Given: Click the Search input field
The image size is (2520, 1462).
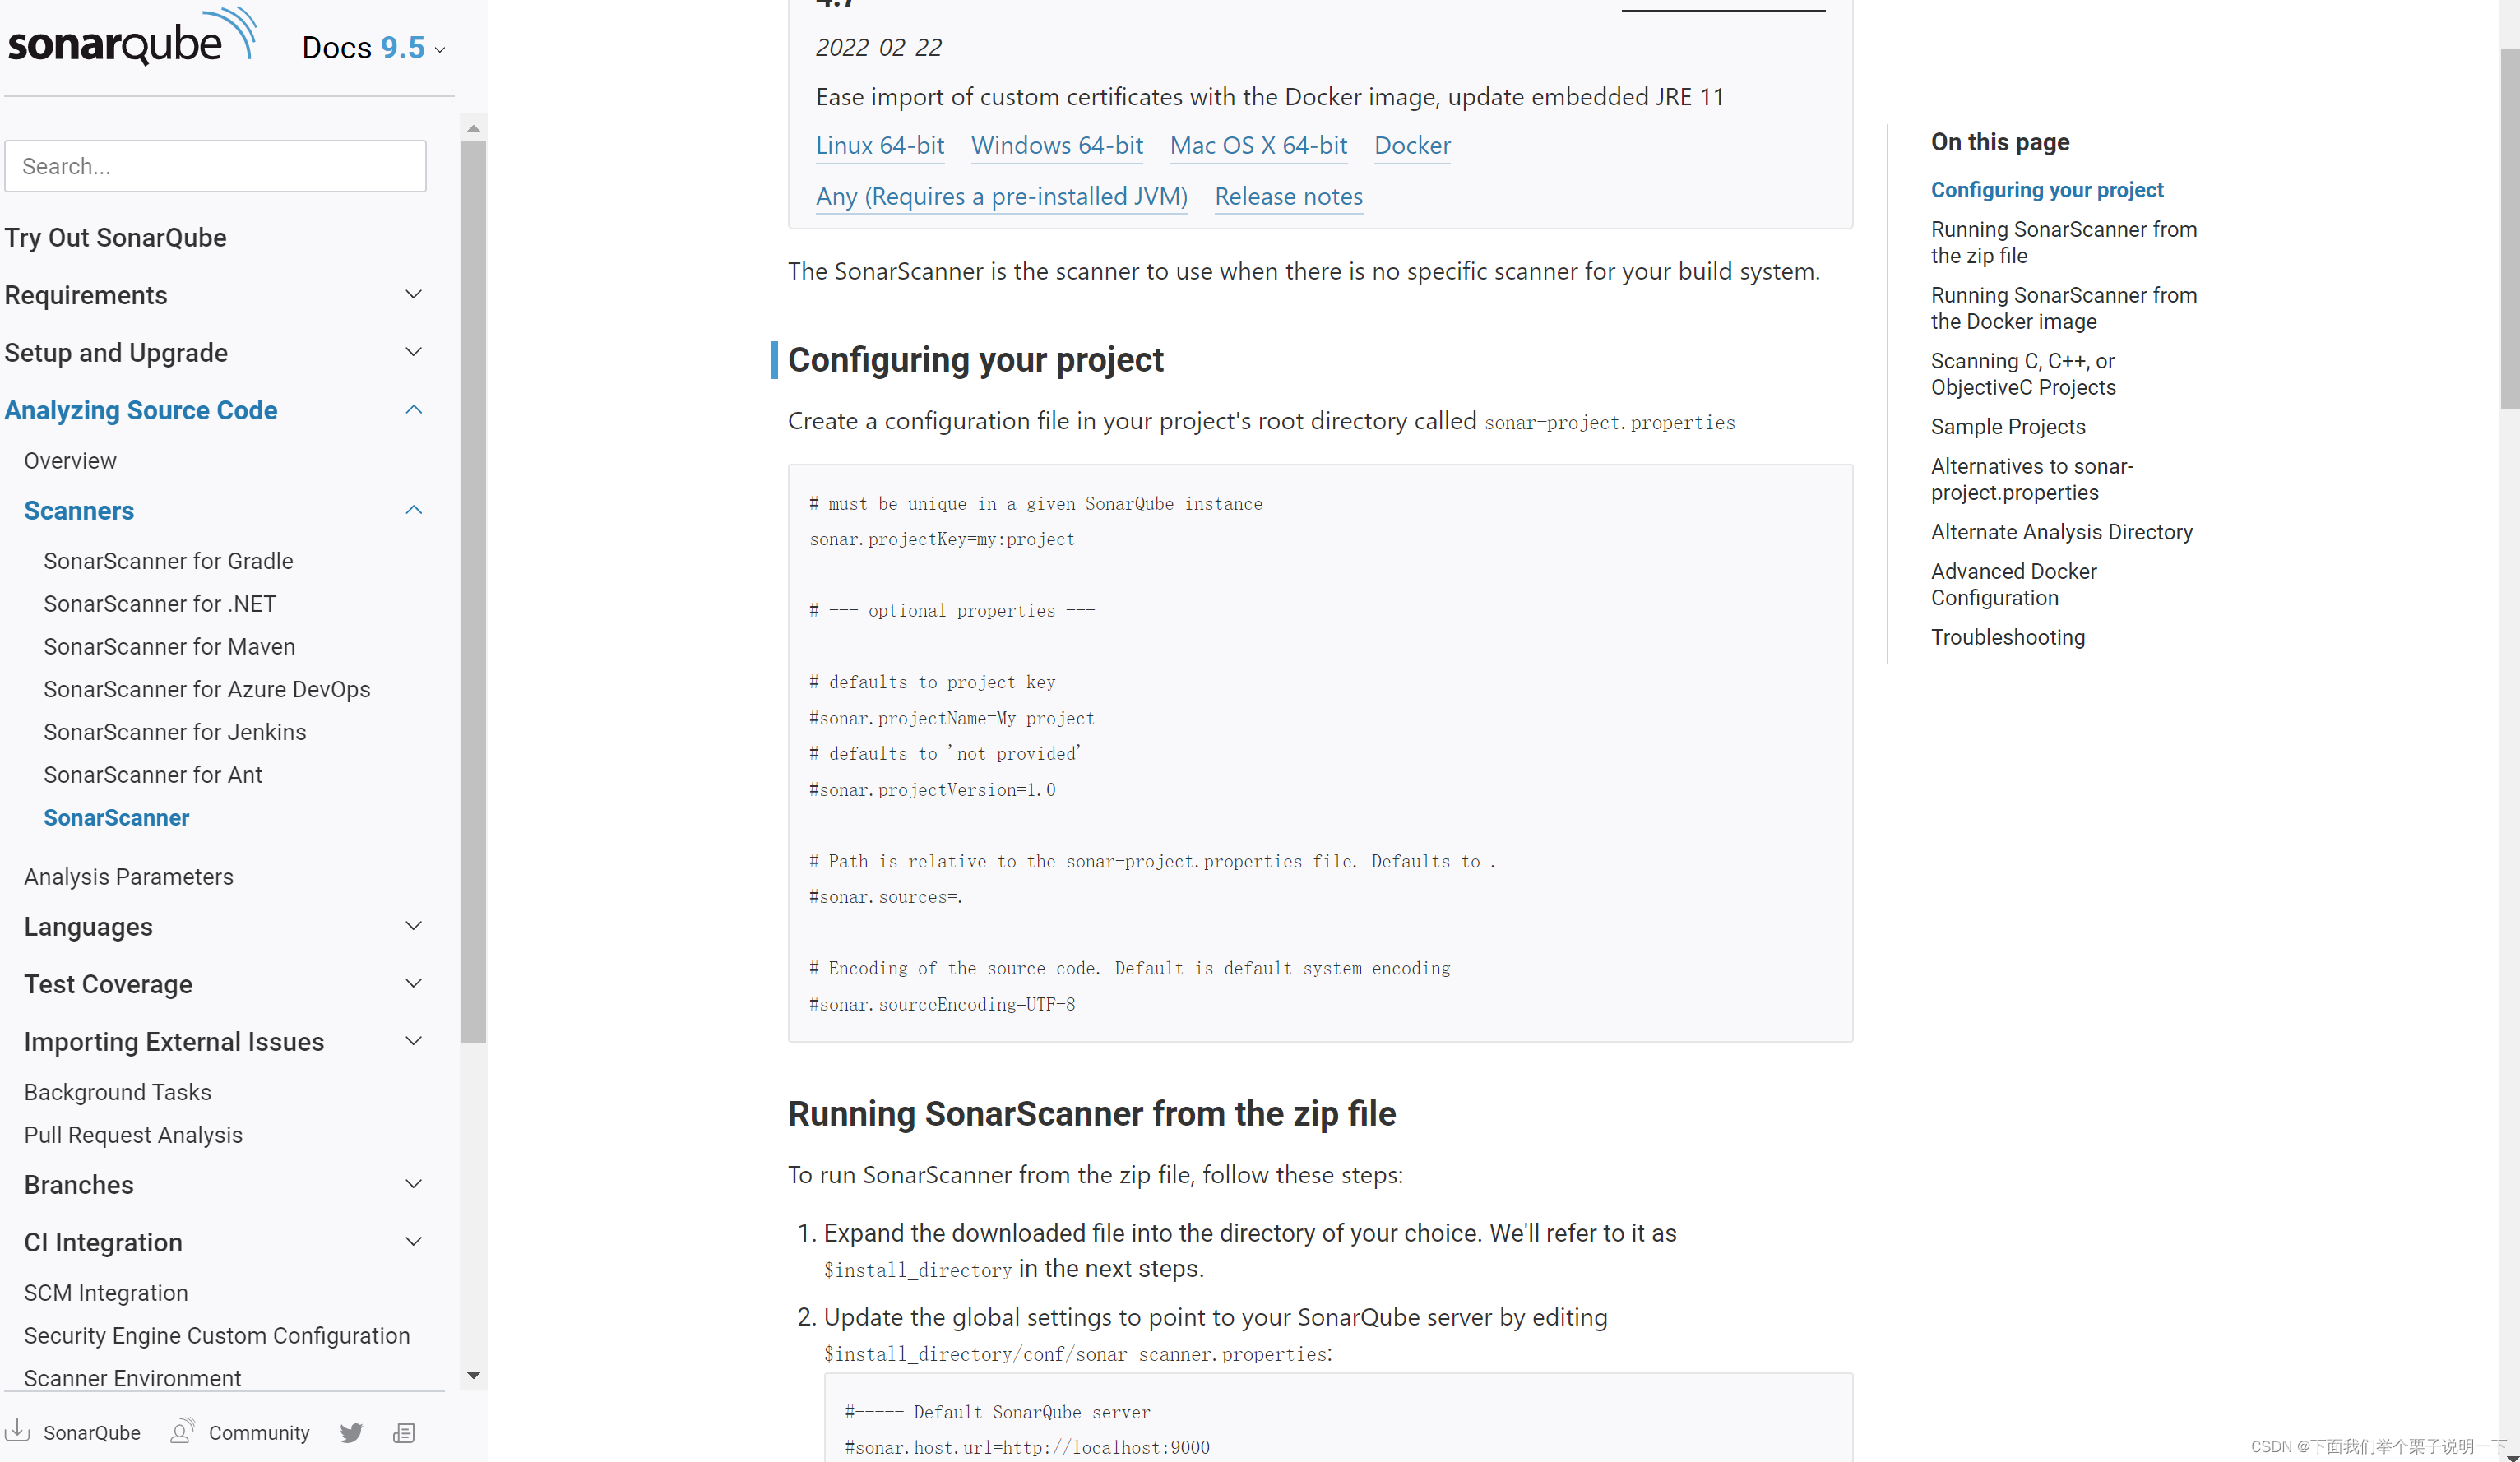Looking at the screenshot, I should tap(215, 165).
